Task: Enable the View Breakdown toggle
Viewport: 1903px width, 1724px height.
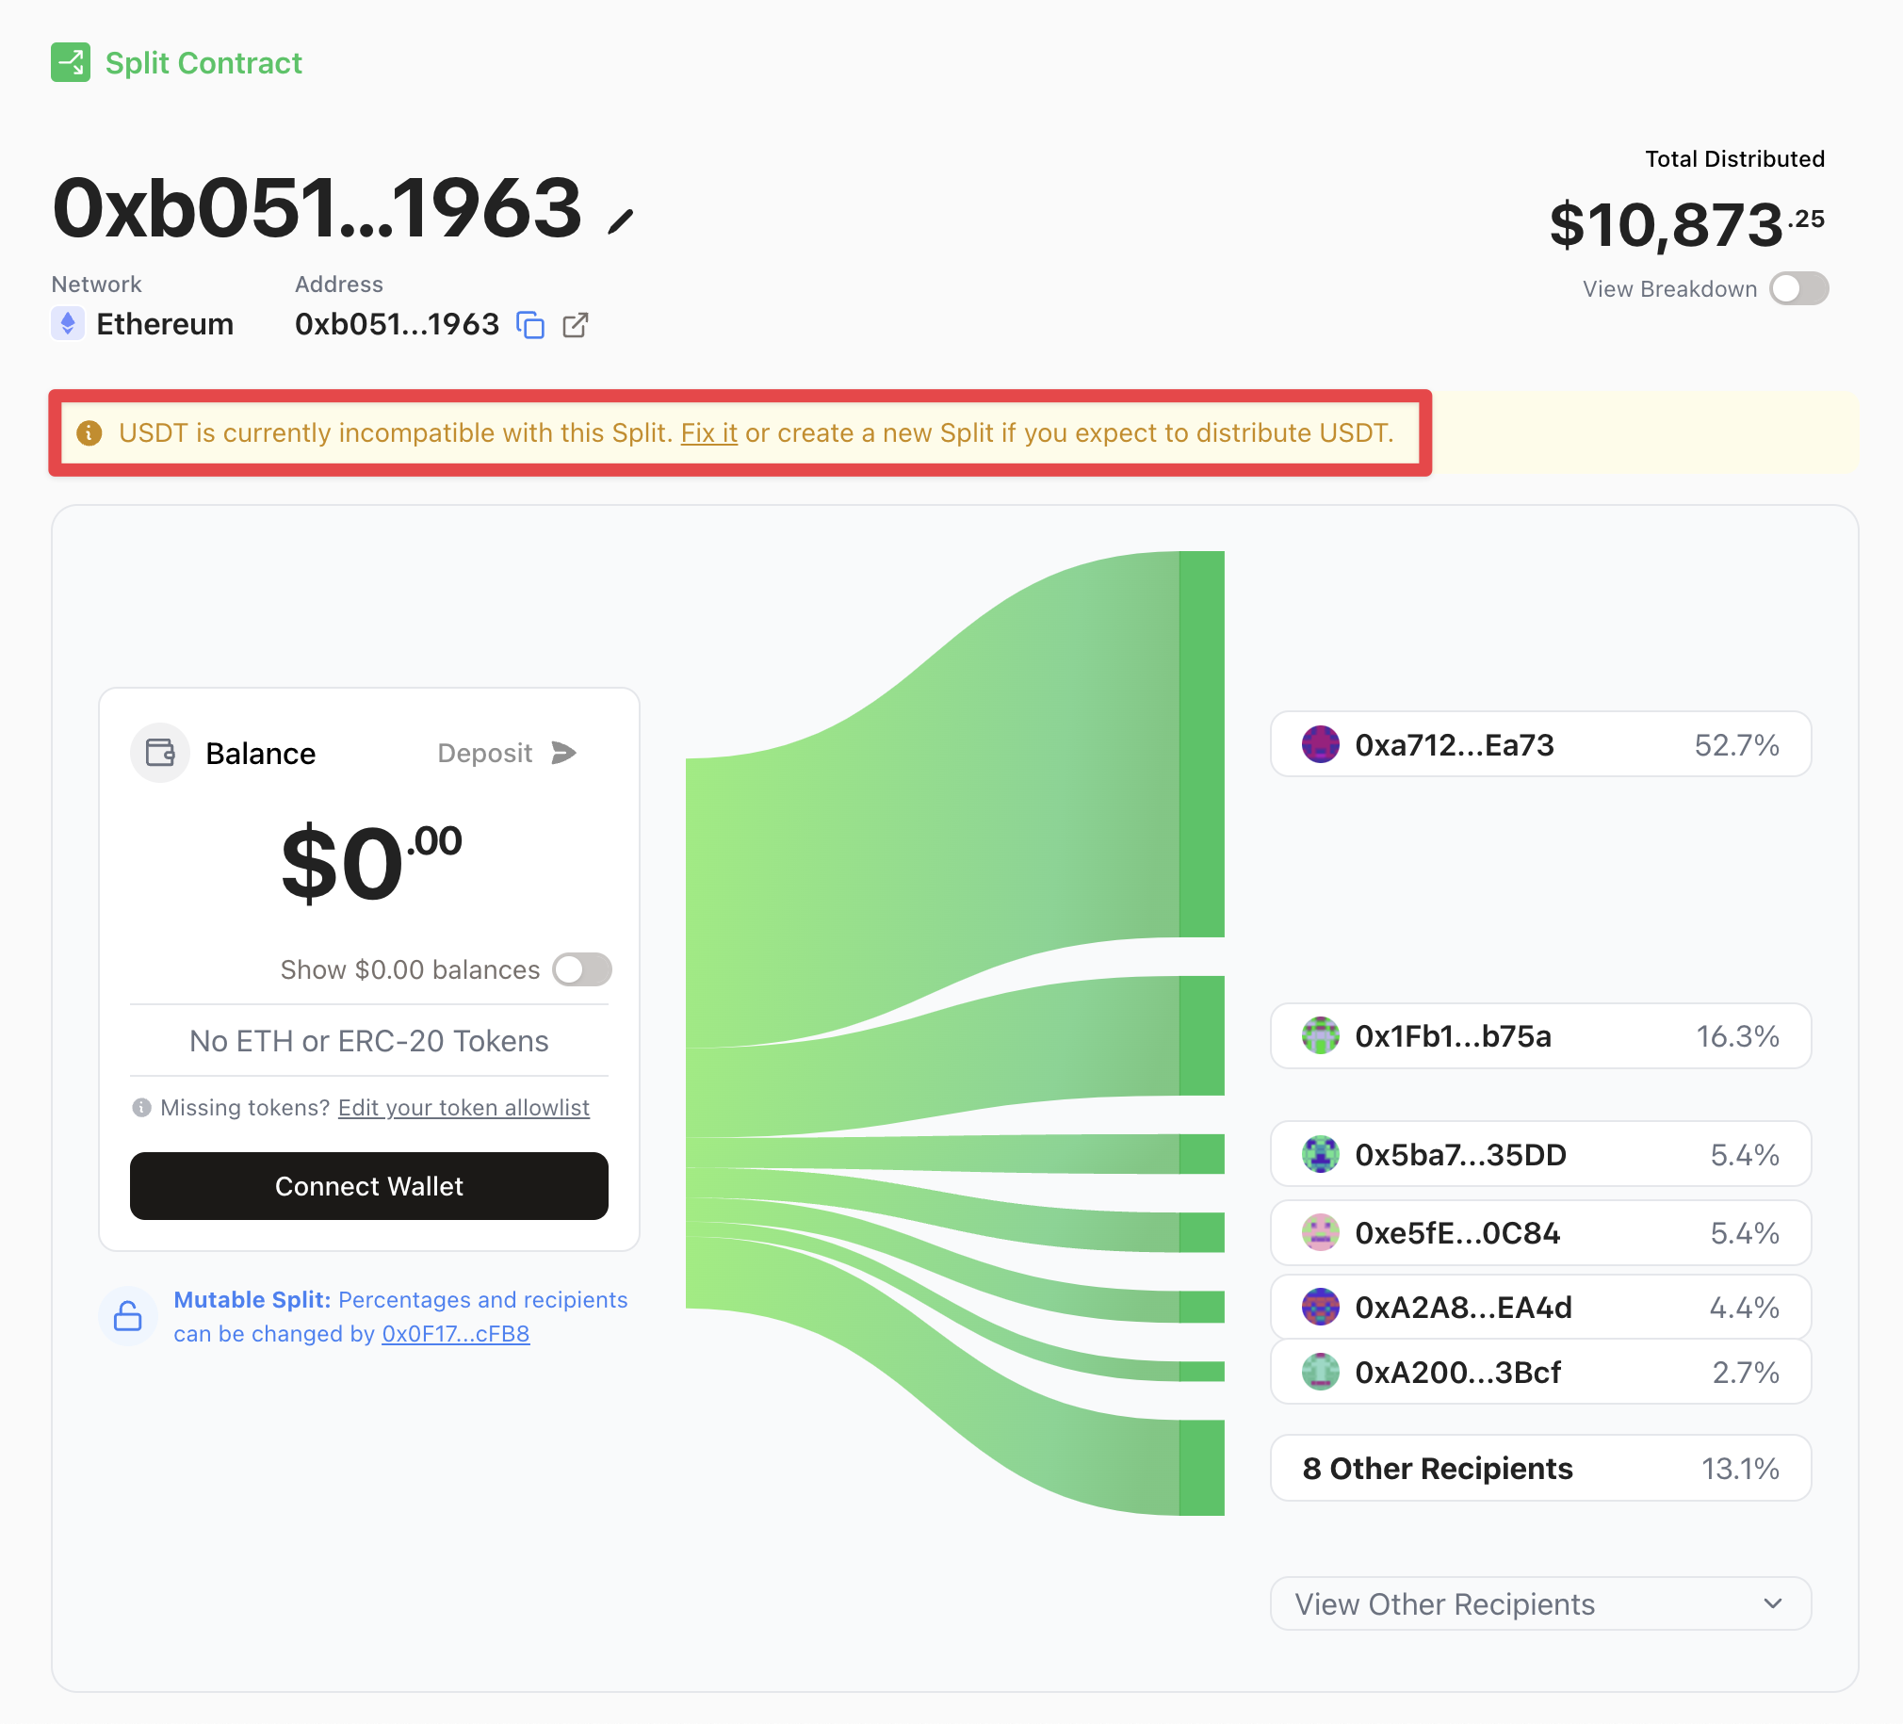Action: coord(1798,289)
